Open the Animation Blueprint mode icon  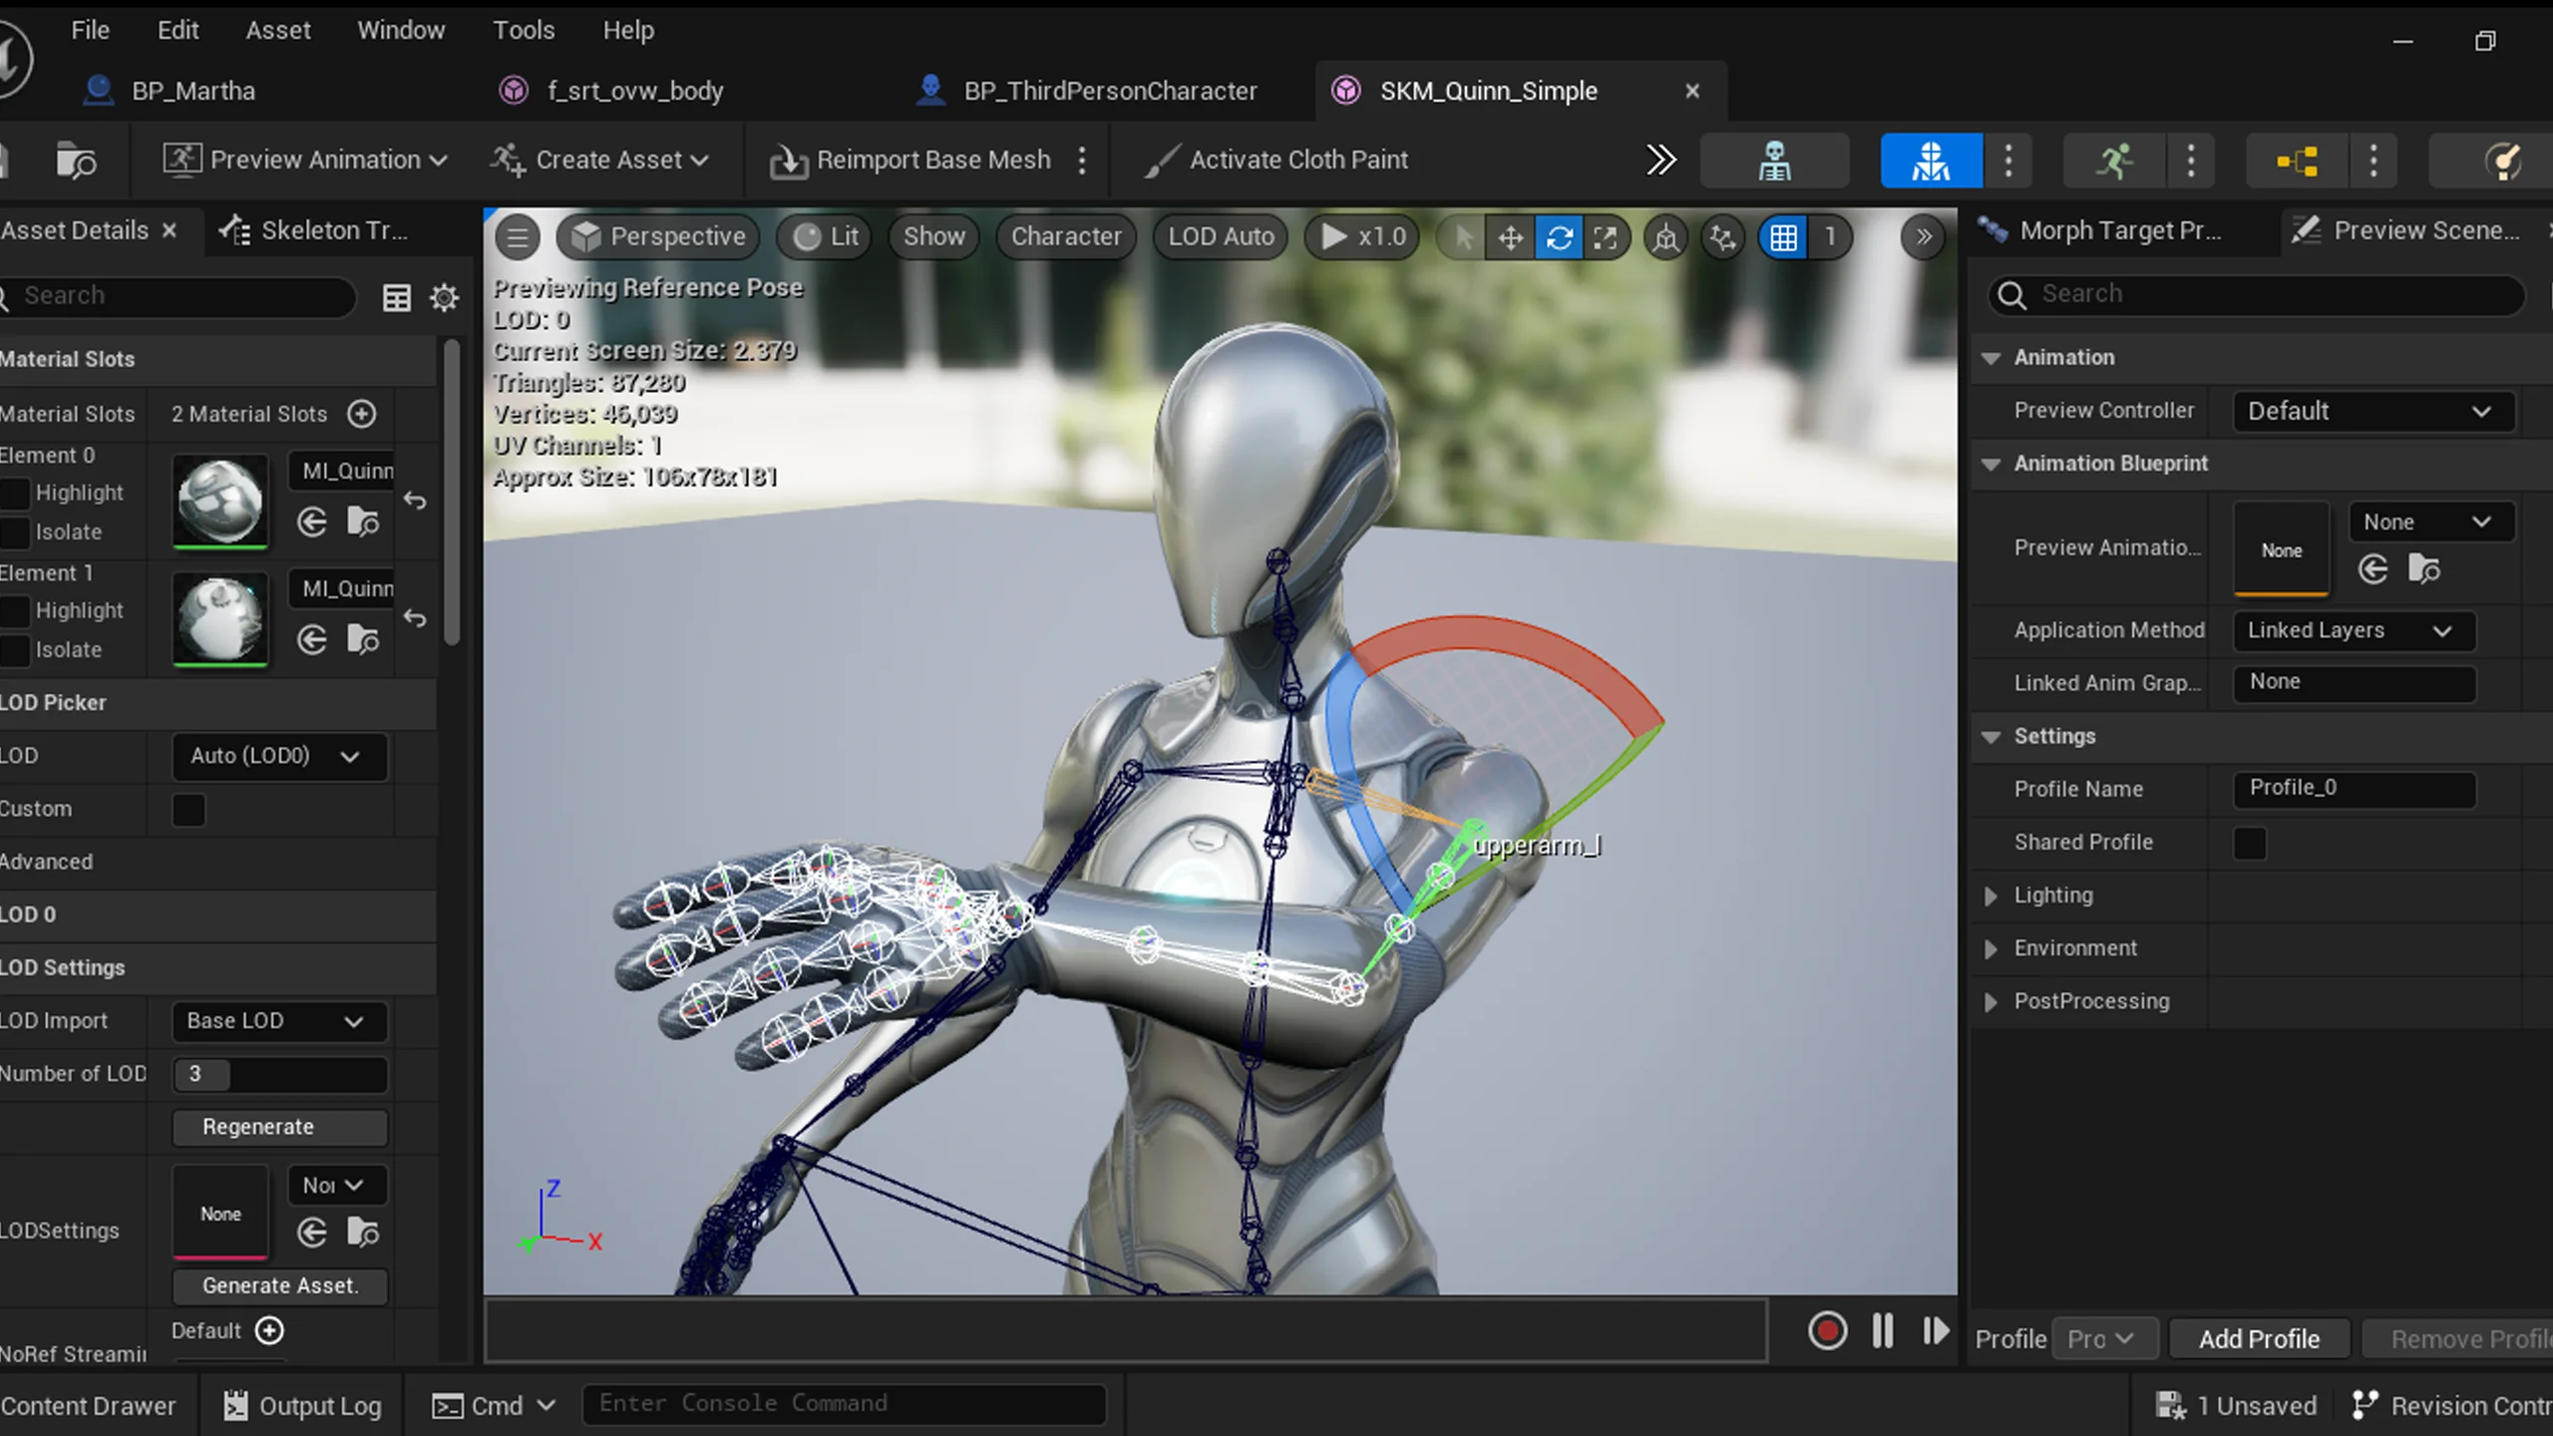(2297, 161)
